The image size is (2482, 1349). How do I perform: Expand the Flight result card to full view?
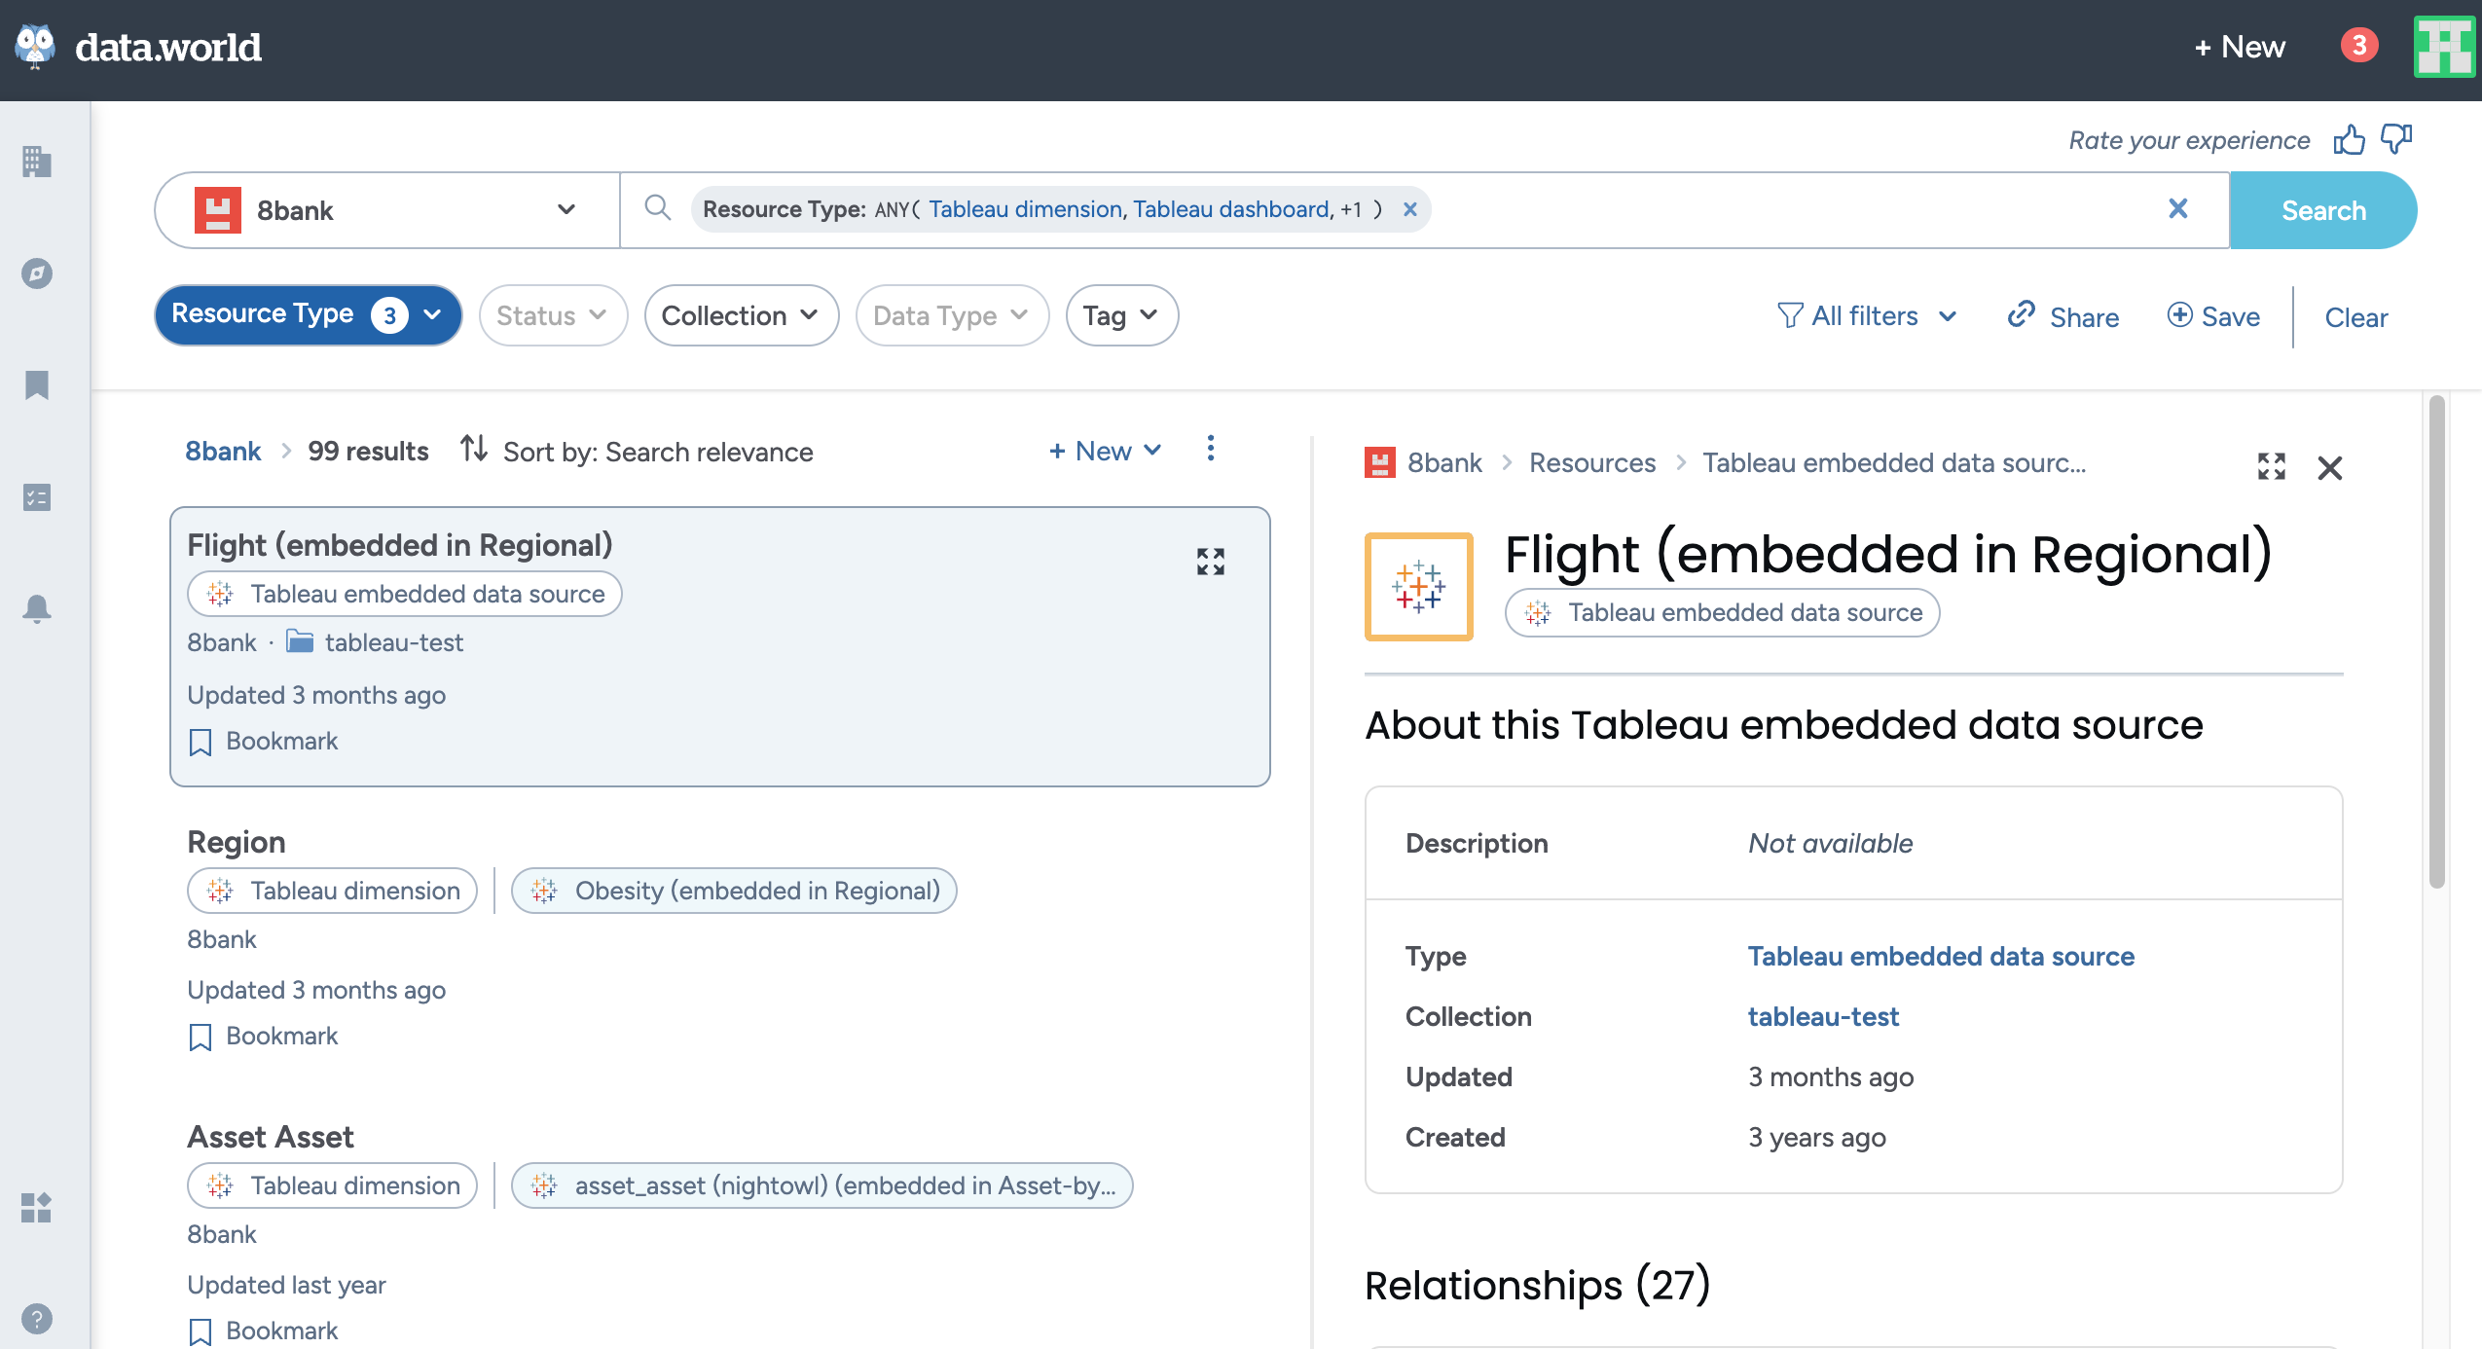coord(1211,562)
